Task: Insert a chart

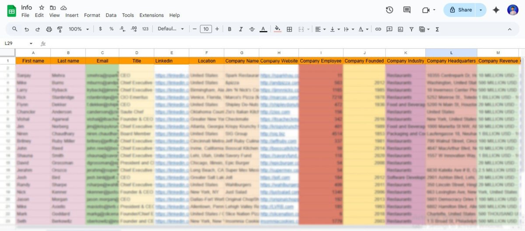Action: 400,29
